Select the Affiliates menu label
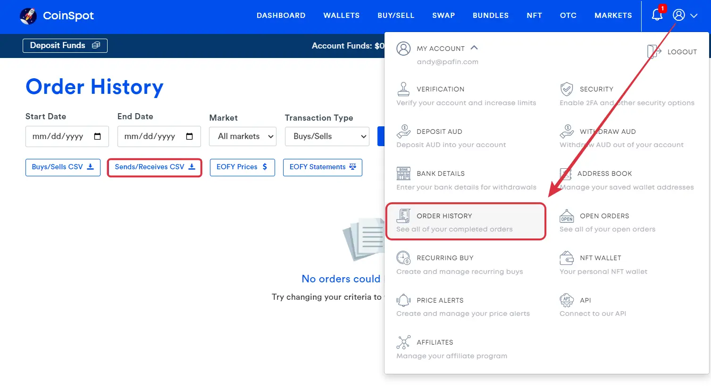The height and width of the screenshot is (387, 711). pos(435,342)
